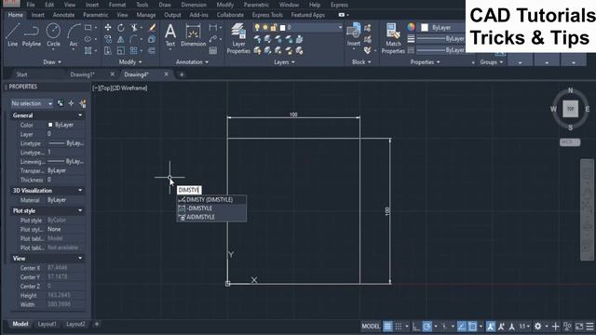Select the Circle tool
The image size is (596, 335).
point(53,34)
